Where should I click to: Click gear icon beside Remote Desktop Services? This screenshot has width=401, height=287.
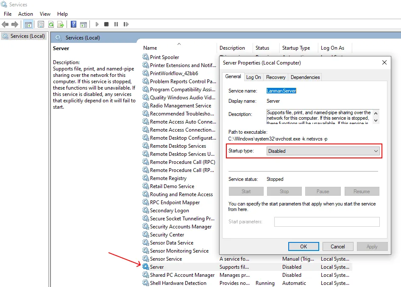[x=146, y=146]
